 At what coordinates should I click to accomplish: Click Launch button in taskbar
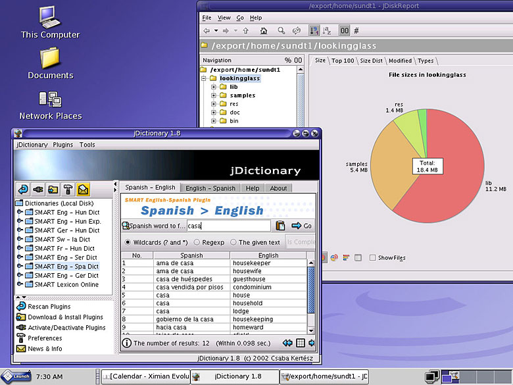point(16,376)
